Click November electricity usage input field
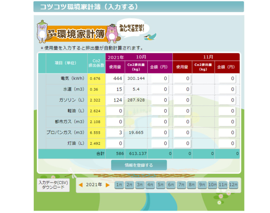 coord(182,79)
